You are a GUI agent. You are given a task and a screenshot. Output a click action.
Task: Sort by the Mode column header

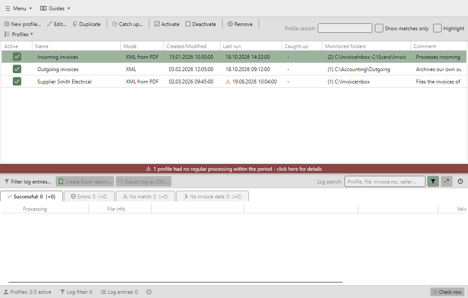142,46
